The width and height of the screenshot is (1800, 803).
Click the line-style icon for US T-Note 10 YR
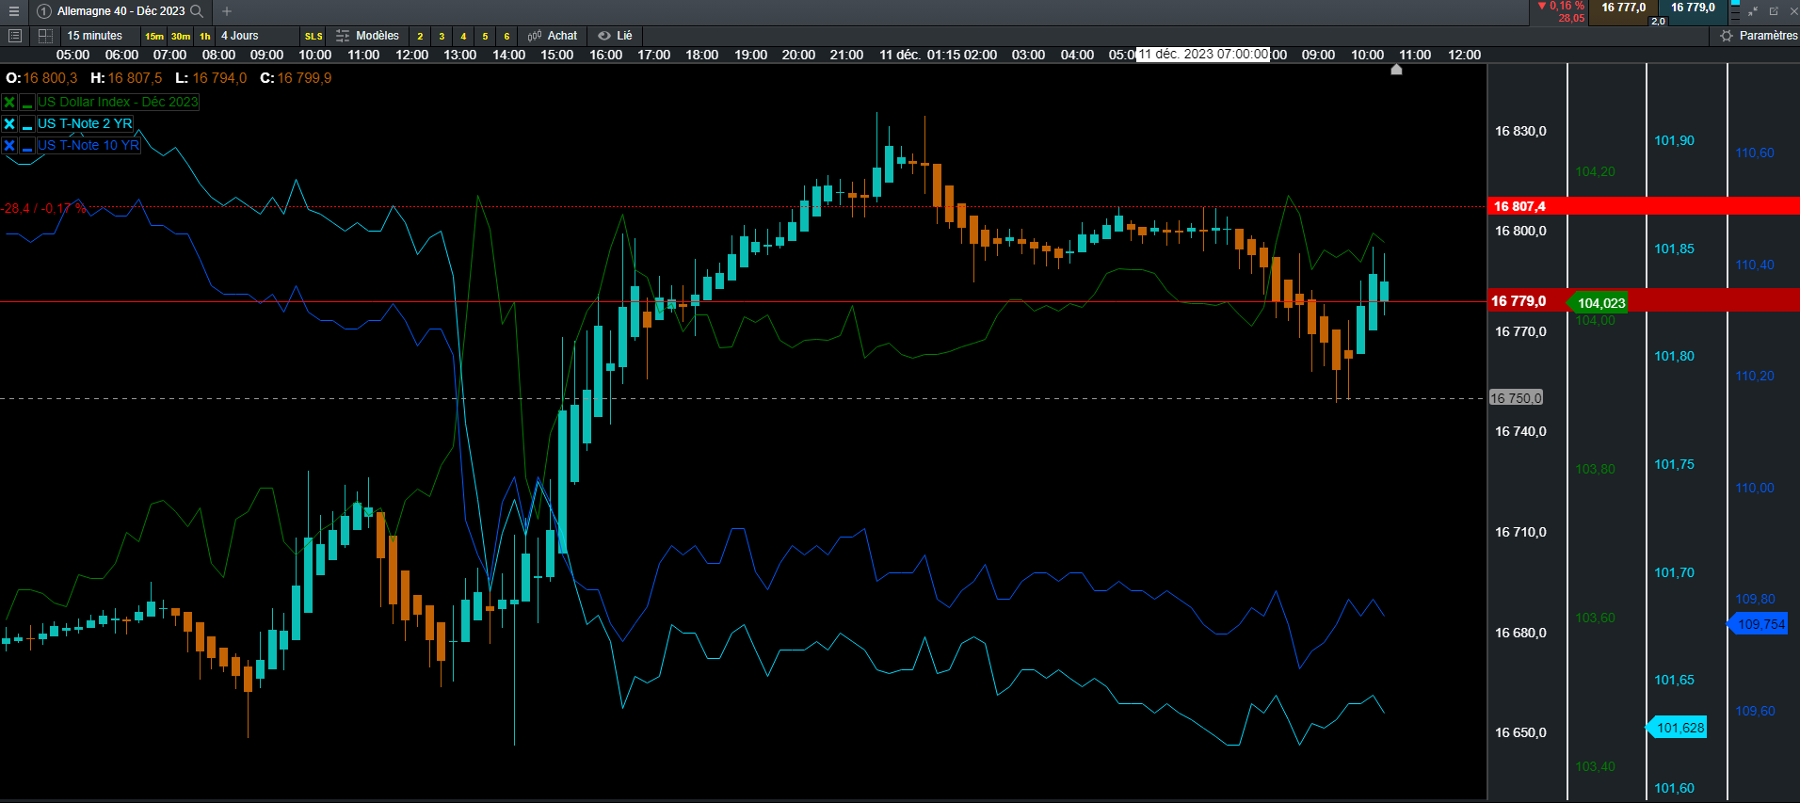coord(27,145)
